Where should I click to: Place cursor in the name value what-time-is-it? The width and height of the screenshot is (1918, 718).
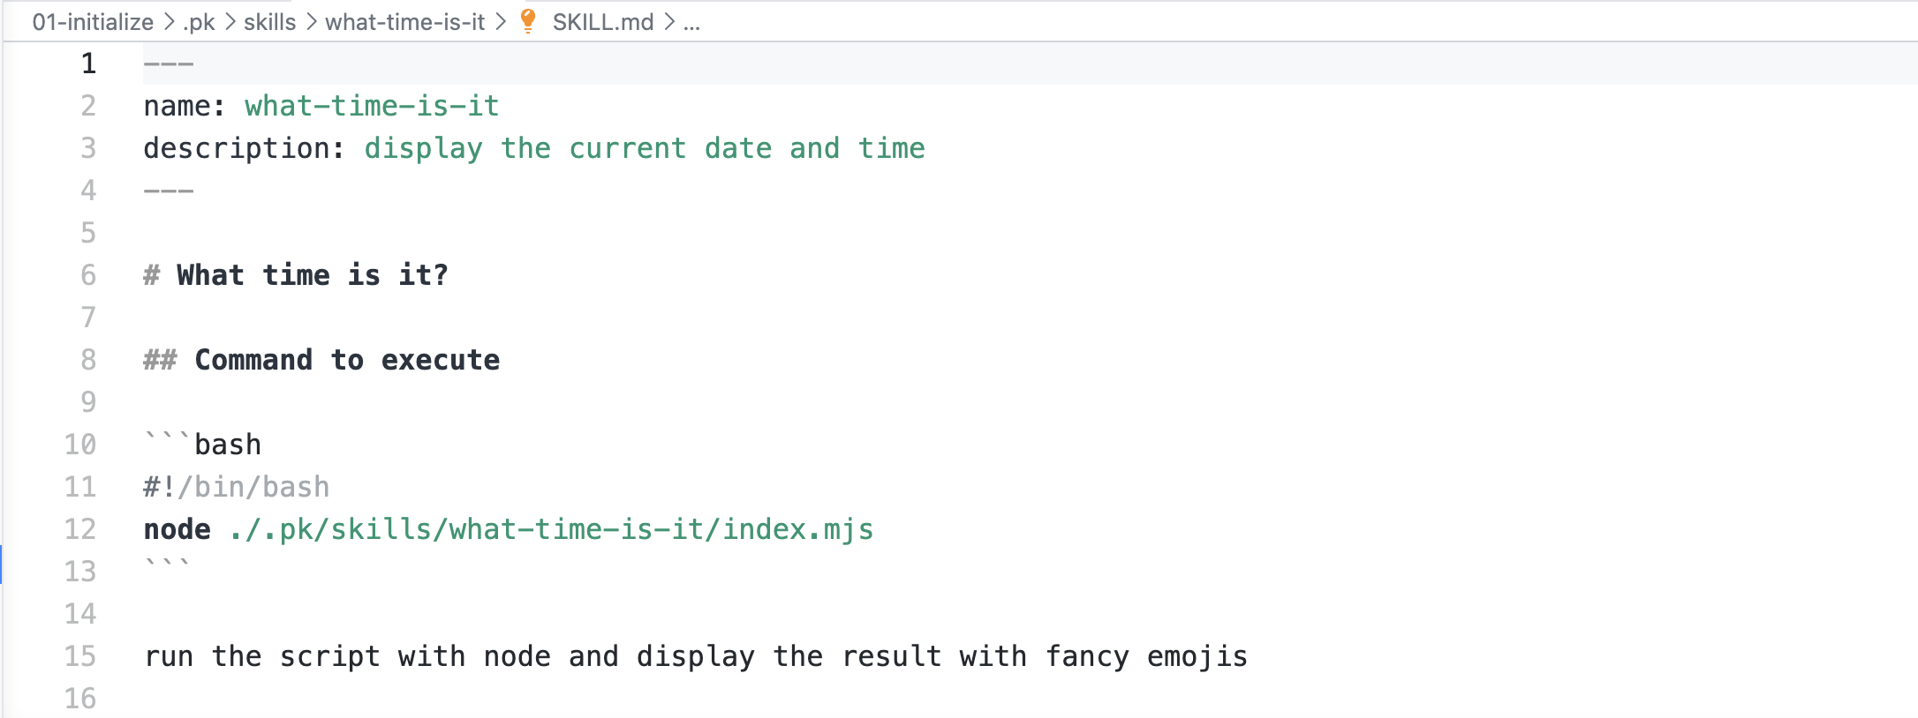(372, 106)
